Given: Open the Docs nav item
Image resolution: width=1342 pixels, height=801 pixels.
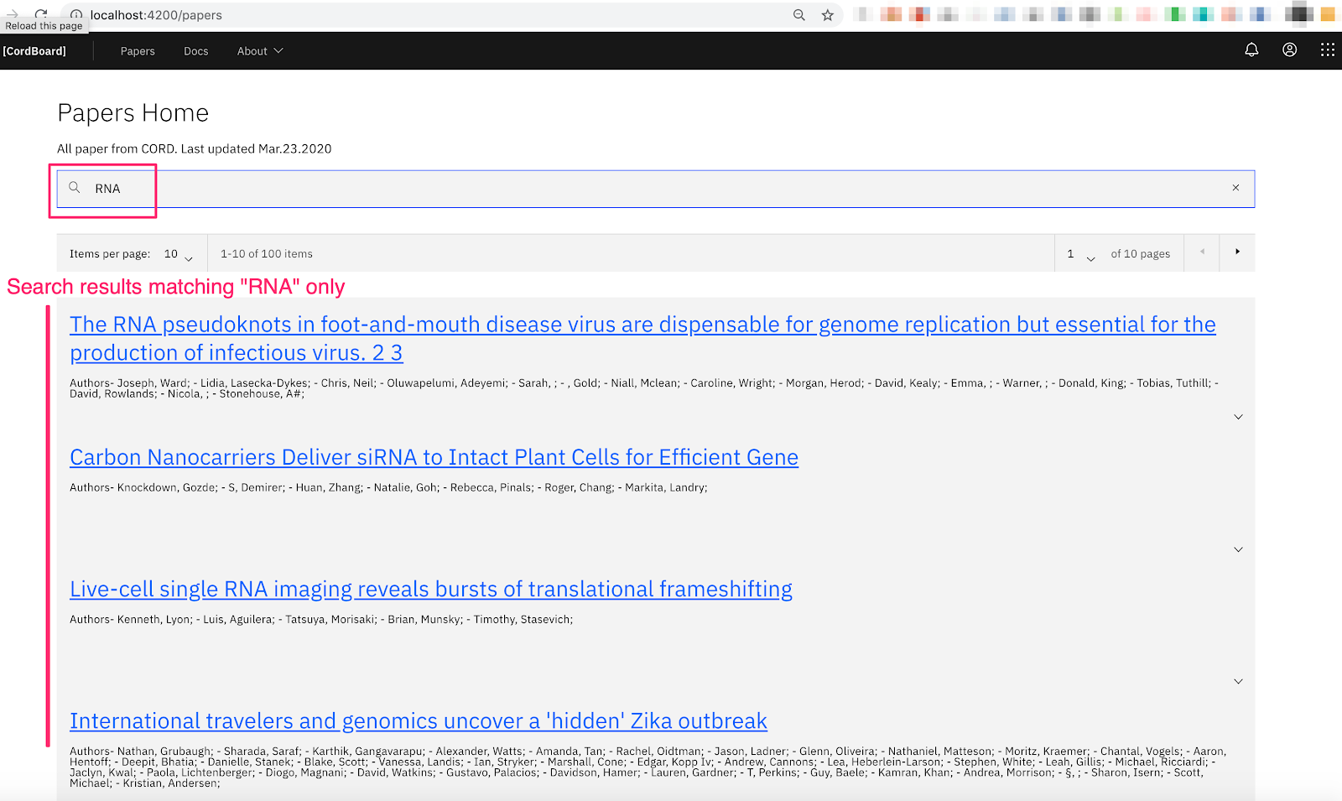Looking at the screenshot, I should tap(196, 51).
